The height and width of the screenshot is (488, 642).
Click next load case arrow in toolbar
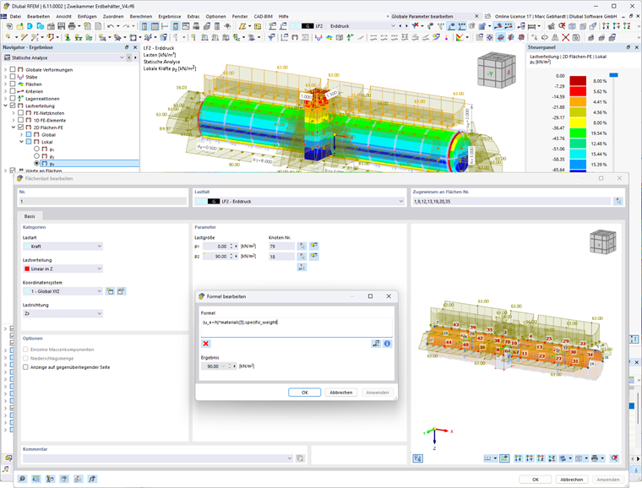click(406, 26)
